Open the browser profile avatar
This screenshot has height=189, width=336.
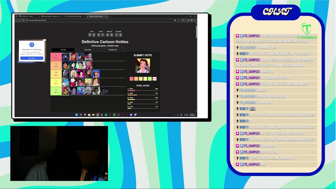(x=192, y=20)
